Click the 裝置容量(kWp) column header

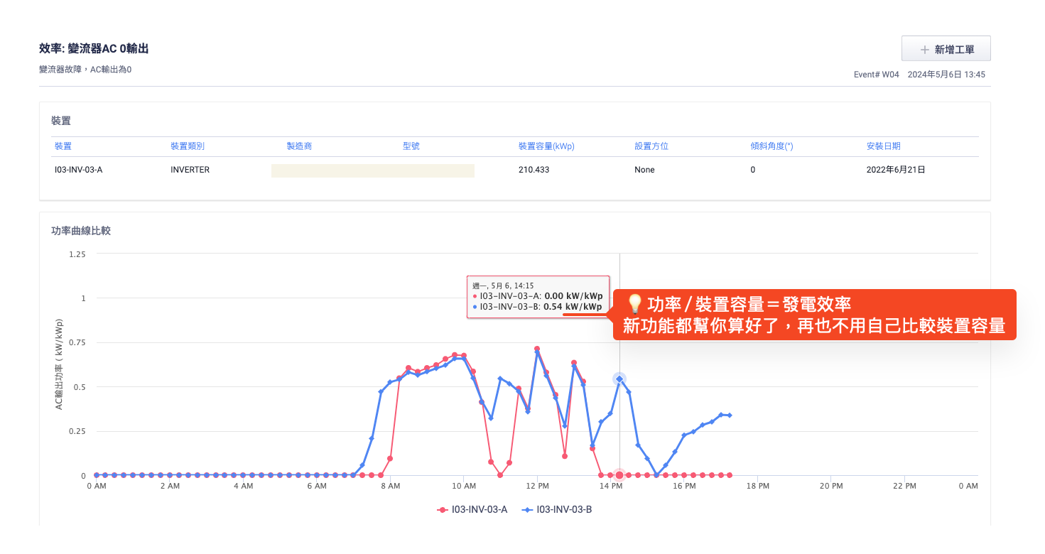click(x=546, y=146)
